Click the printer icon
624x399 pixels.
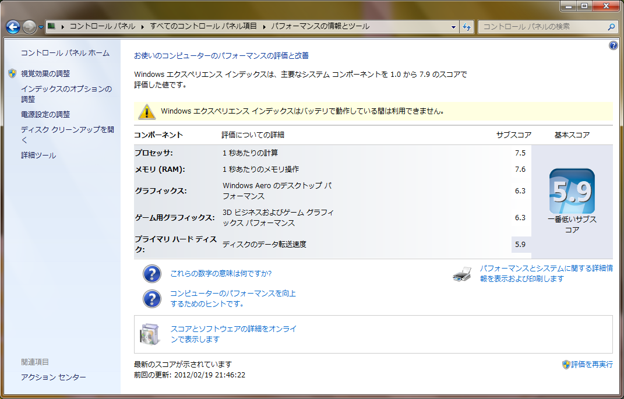462,274
